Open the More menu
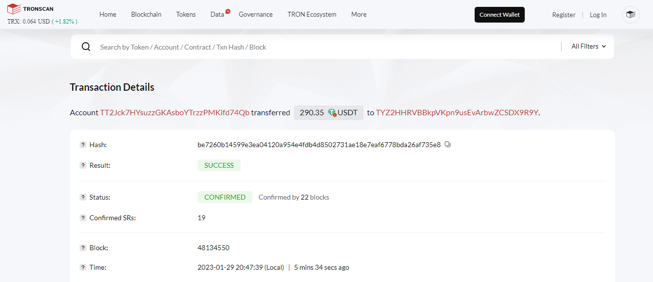The image size is (653, 282). click(x=359, y=15)
